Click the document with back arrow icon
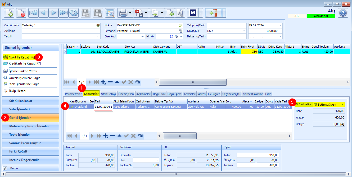Viewport: 352px width, 177px height. tap(170, 13)
